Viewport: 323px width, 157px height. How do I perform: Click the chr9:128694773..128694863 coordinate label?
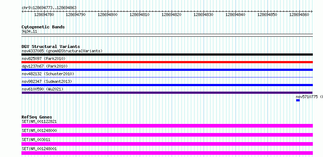[x=49, y=8]
